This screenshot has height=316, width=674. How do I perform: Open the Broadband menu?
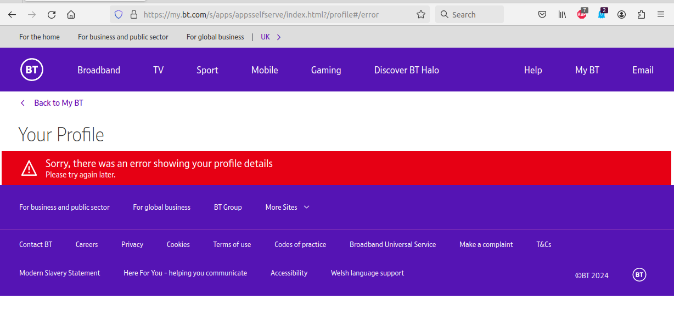click(99, 70)
